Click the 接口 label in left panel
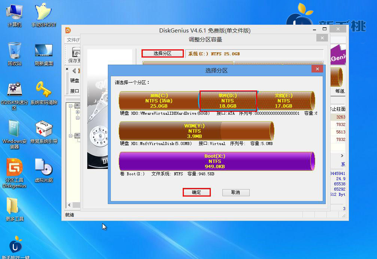377x259 pixels. [75, 91]
